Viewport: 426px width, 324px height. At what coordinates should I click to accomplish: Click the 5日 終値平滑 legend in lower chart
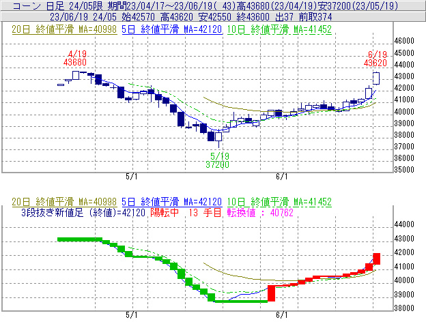tap(172, 202)
